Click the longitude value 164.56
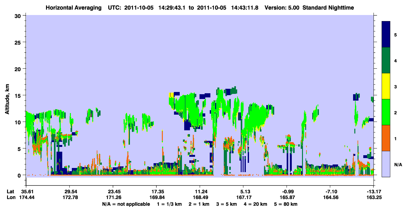The height and width of the screenshot is (213, 415). tap(330, 198)
